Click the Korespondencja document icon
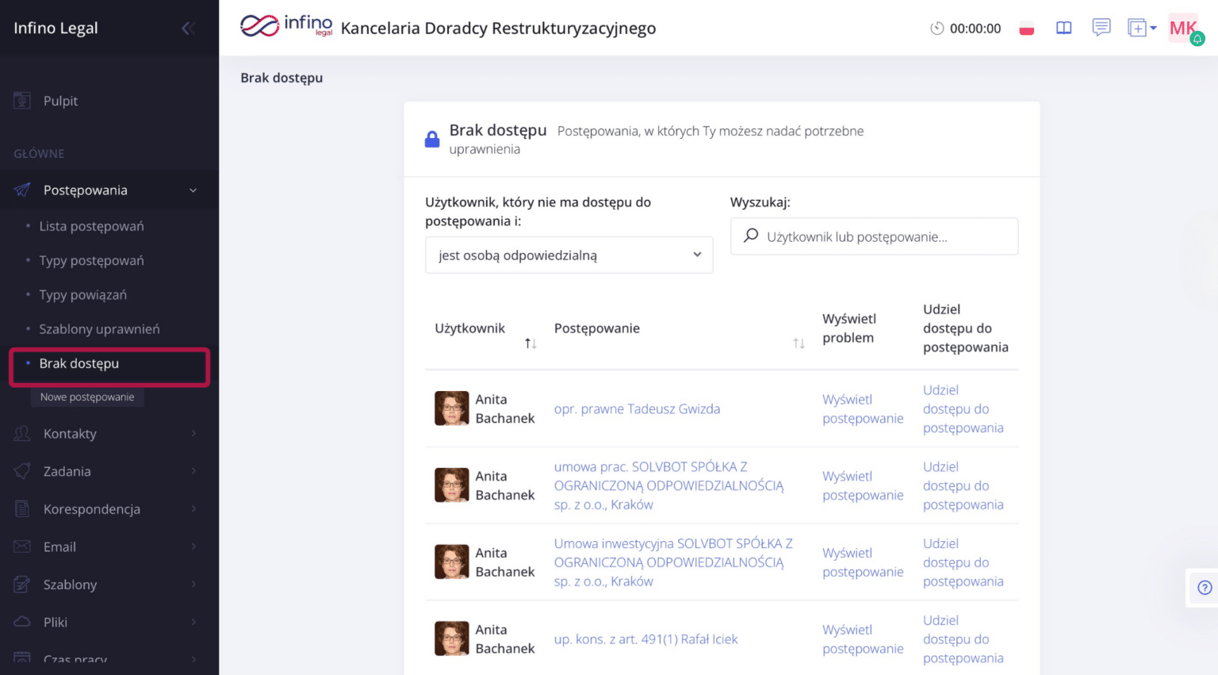The image size is (1218, 675). click(x=22, y=509)
